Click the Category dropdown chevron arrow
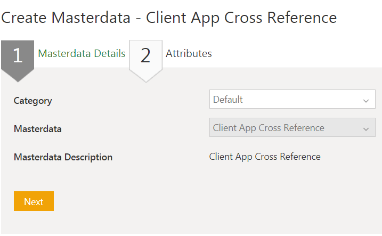This screenshot has height=236, width=382. [365, 100]
